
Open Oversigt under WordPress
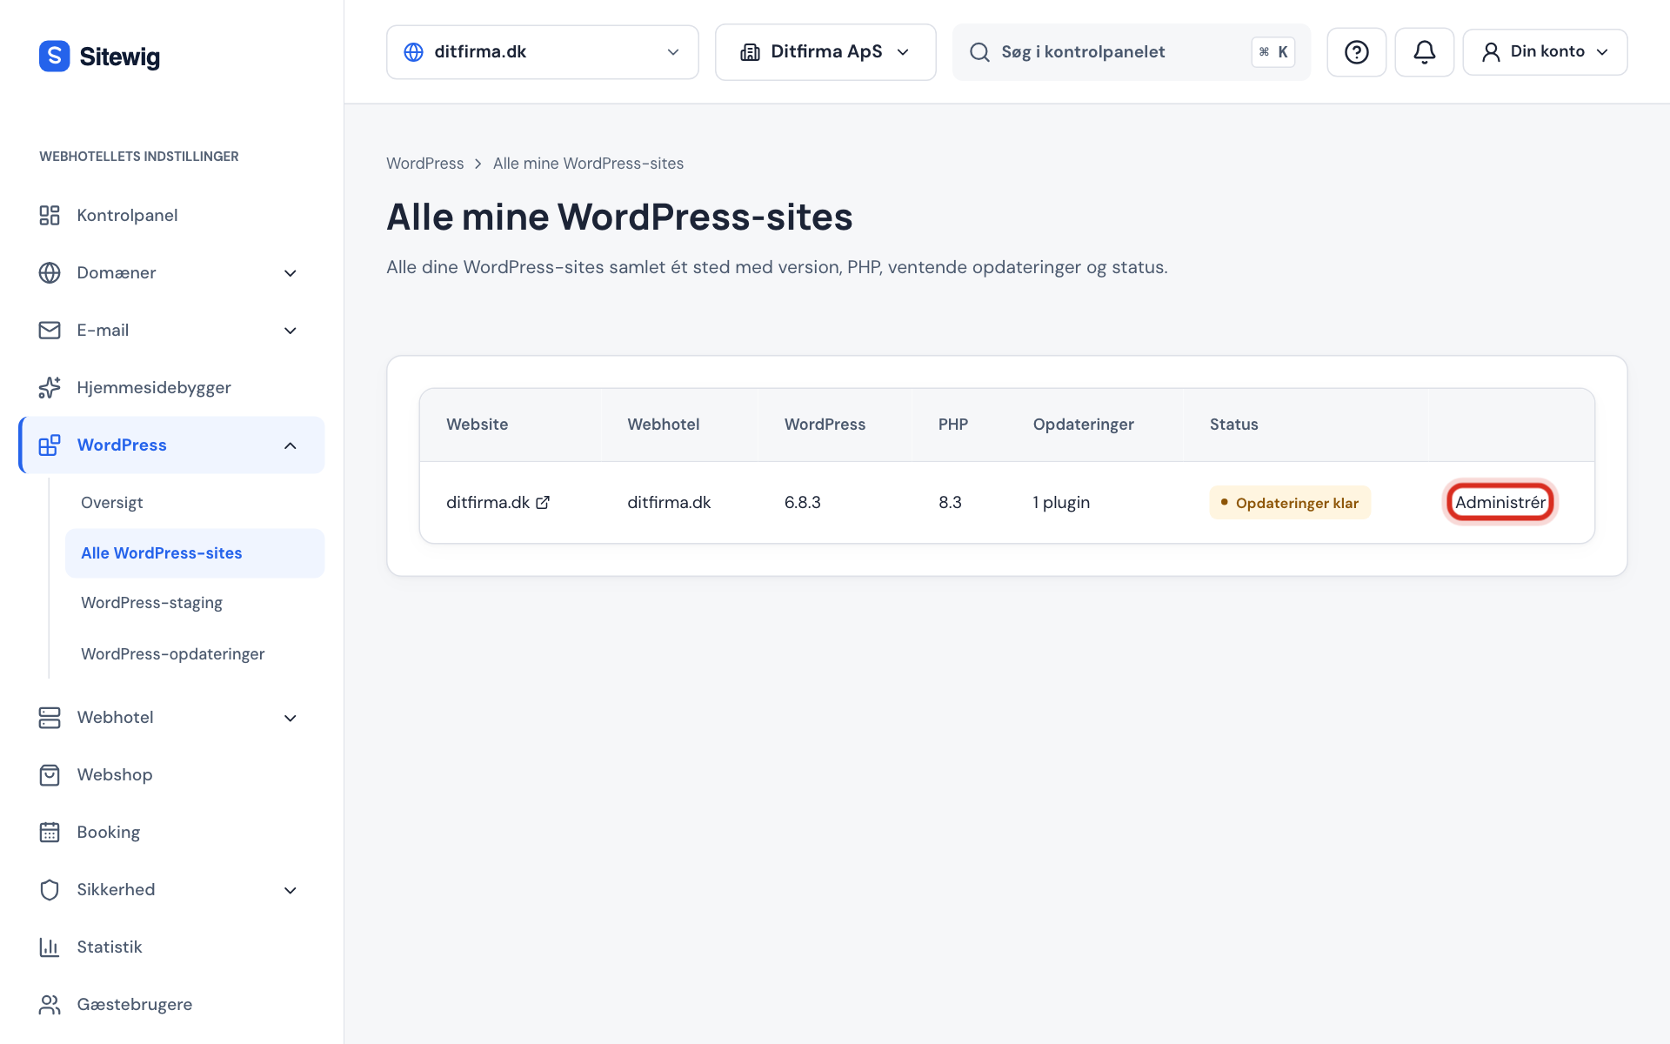point(111,502)
